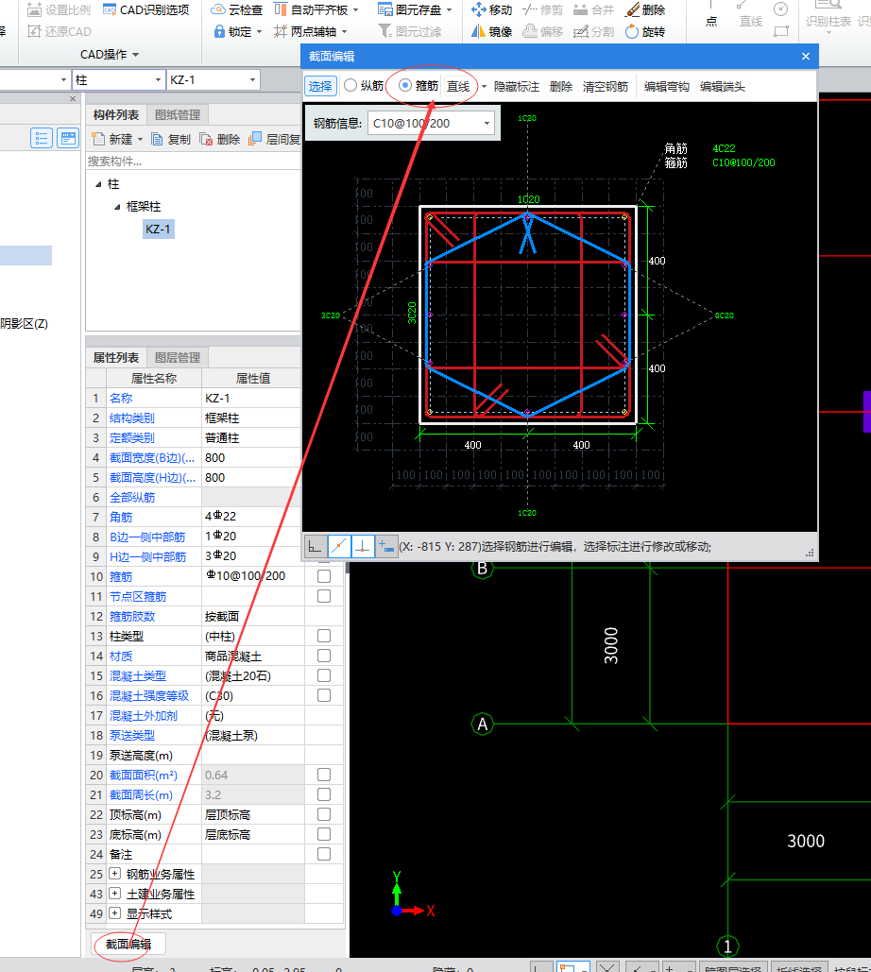
Task: Click the 设置比例 icon
Action: (x=34, y=9)
